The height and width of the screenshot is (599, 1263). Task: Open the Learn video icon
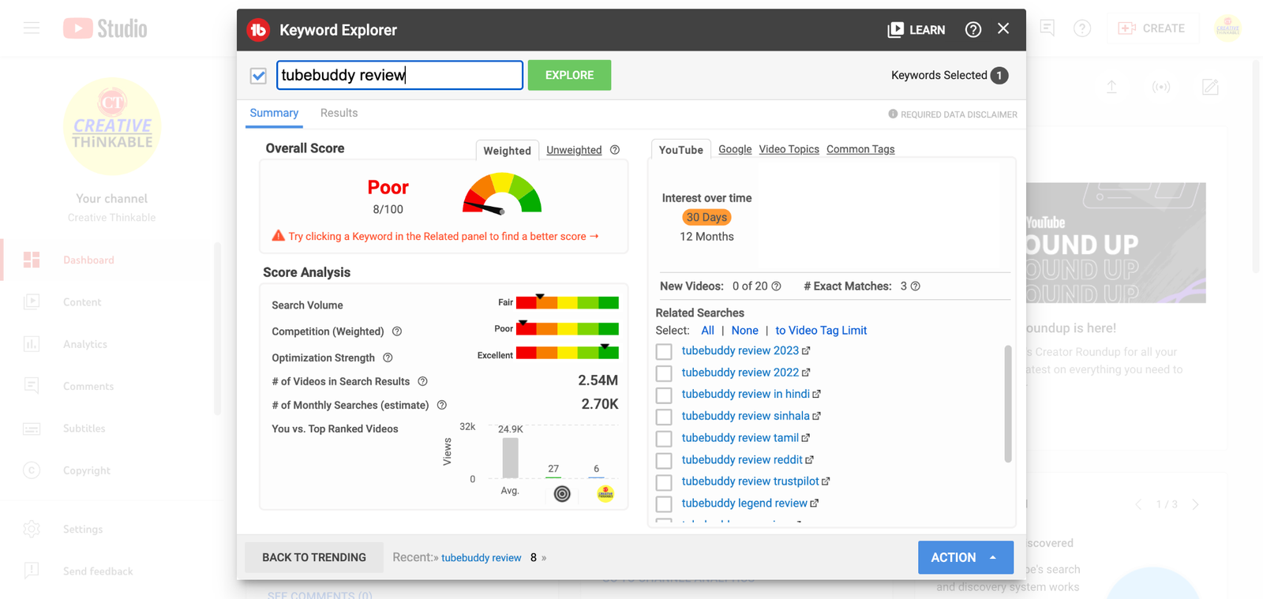pyautogui.click(x=896, y=30)
